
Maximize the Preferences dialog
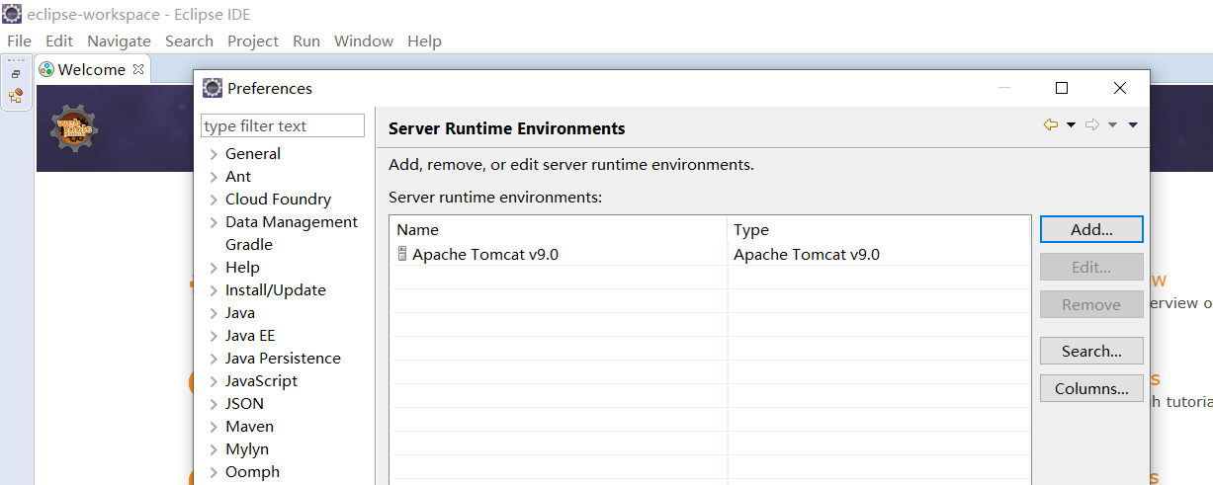click(1062, 88)
